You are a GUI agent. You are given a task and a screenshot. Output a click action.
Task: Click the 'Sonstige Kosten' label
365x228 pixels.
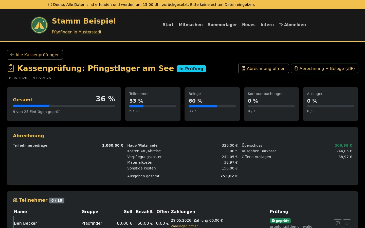point(141,168)
